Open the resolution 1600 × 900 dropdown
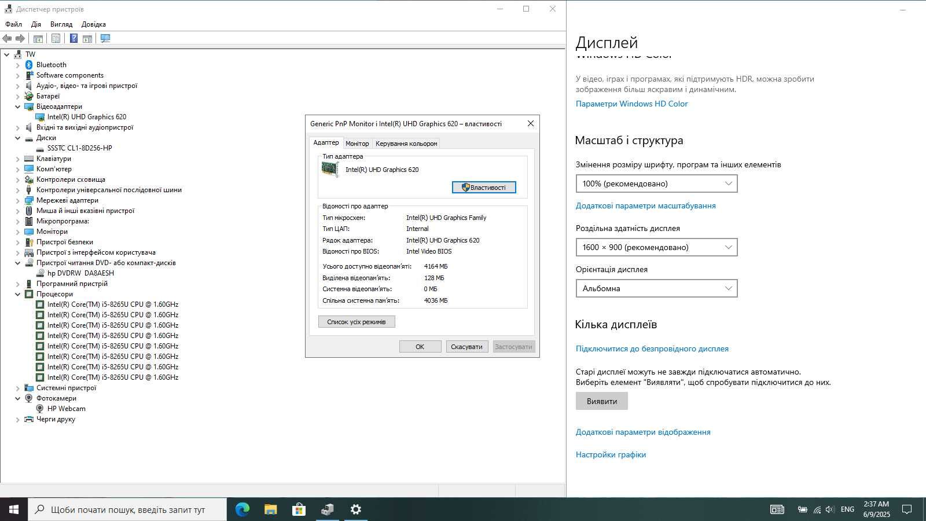 [656, 247]
